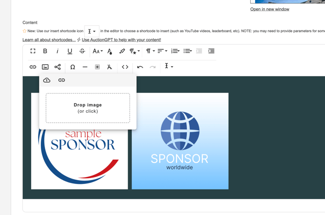Click the insert image toolbar icon
Viewport: 325px width, 215px height.
45,67
